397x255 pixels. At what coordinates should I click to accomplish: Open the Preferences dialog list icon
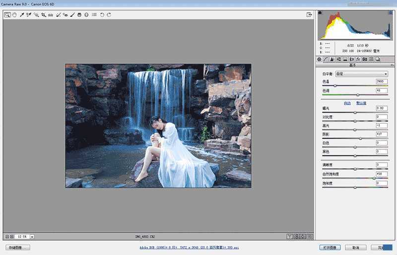click(94, 15)
